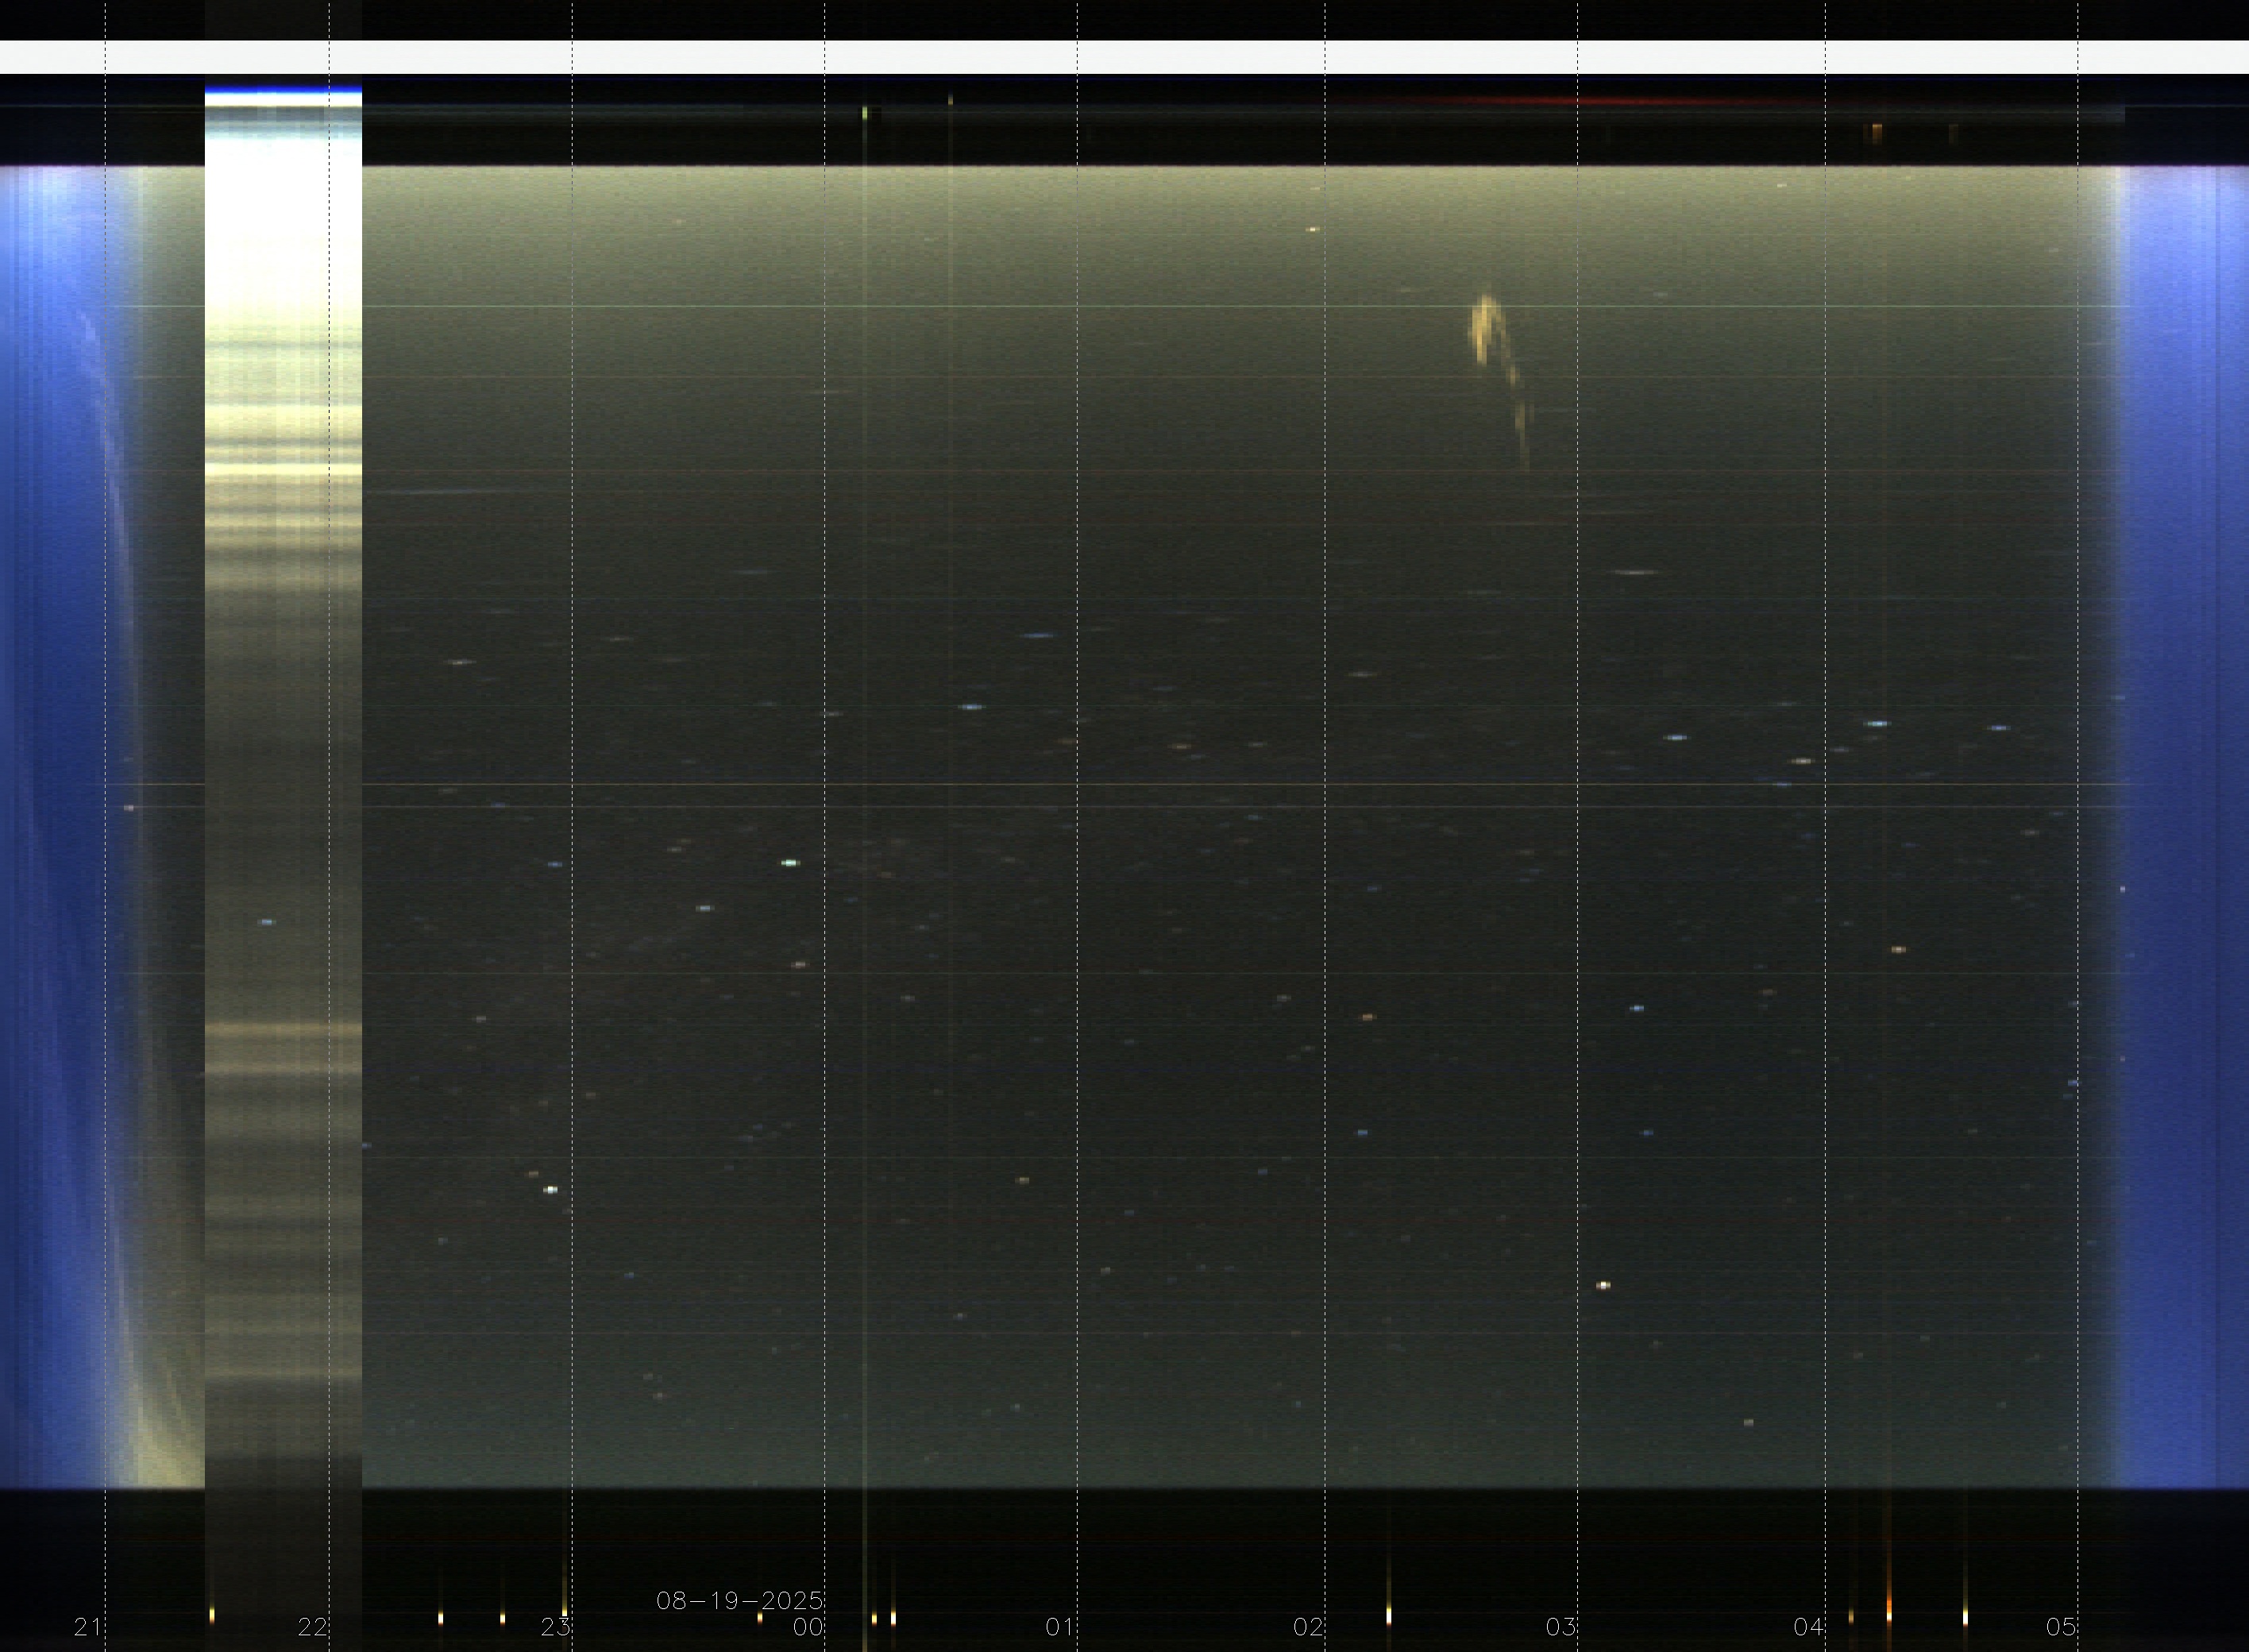Click the 08-19-2025 date label
The height and width of the screenshot is (1652, 2249).
point(739,1601)
